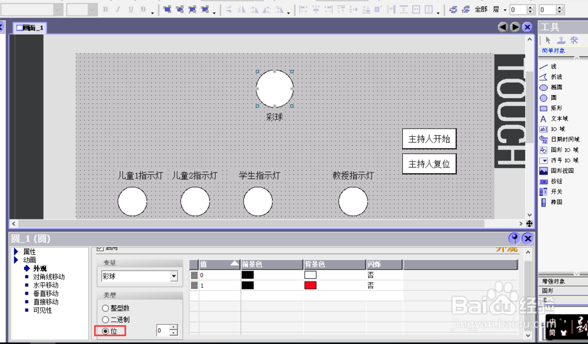Open the 层 layer dropdown arrow
The image size is (588, 344).
point(505,10)
